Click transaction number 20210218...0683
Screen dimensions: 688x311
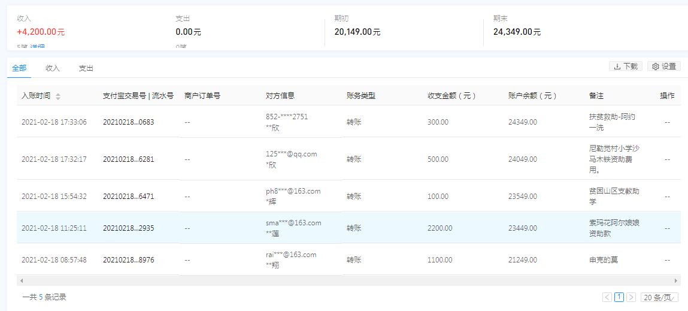point(128,122)
